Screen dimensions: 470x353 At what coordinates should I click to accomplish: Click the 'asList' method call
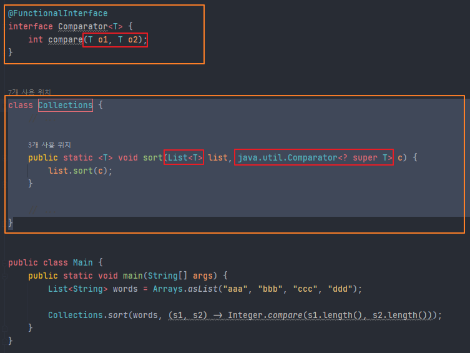coord(203,289)
